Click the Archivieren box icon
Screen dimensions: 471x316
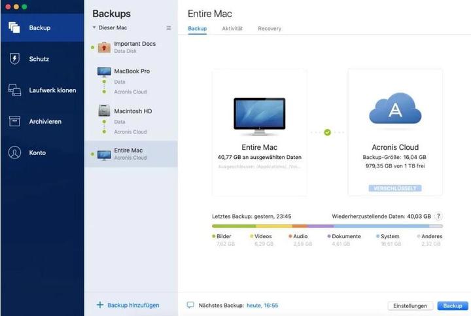pos(14,121)
